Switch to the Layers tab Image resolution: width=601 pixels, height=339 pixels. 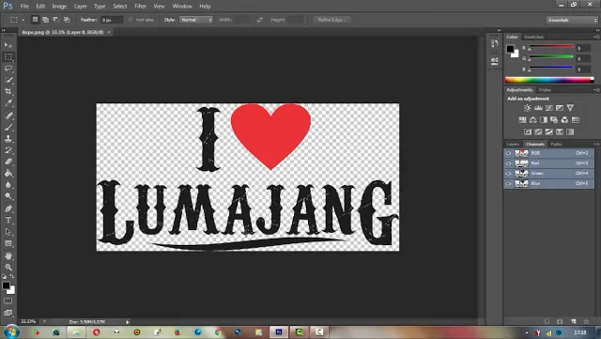point(513,145)
